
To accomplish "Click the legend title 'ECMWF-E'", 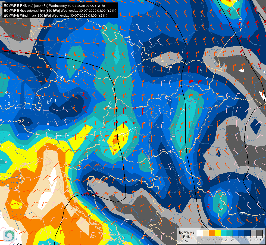I will point(187,232).
